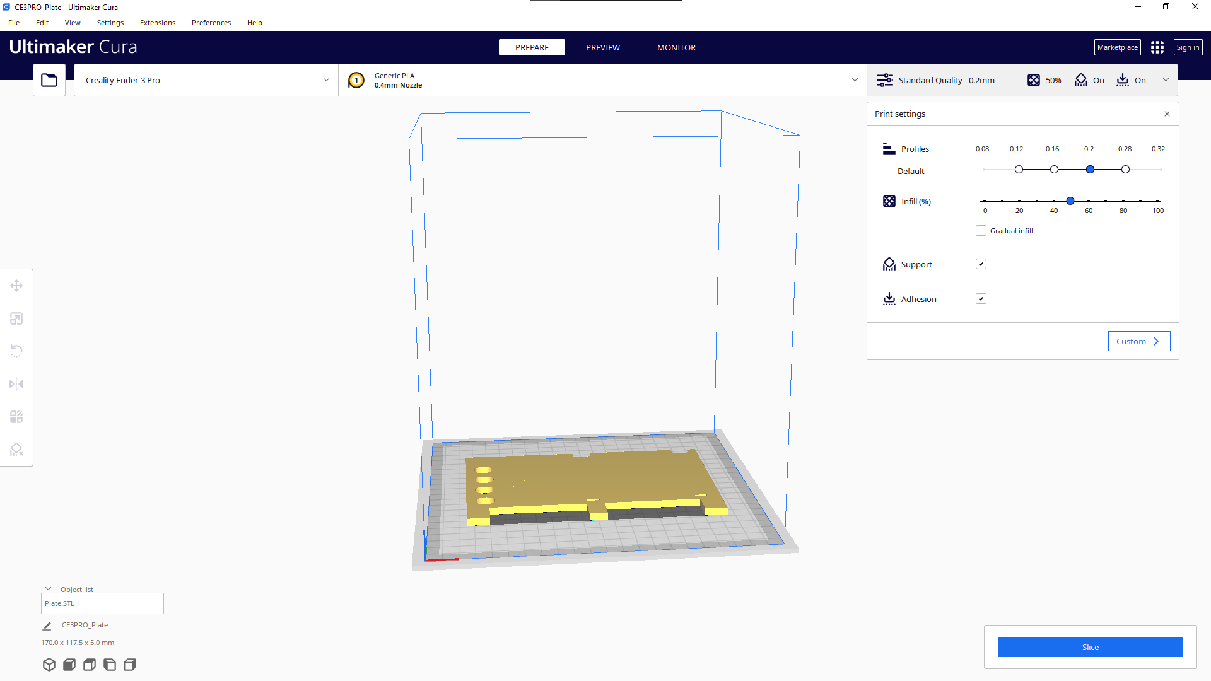This screenshot has width=1211, height=681.
Task: Switch to top view icon
Action: coord(90,665)
